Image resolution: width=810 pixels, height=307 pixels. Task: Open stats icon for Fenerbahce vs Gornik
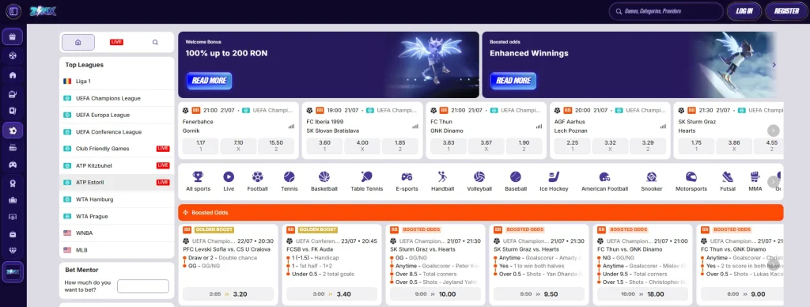[291, 126]
